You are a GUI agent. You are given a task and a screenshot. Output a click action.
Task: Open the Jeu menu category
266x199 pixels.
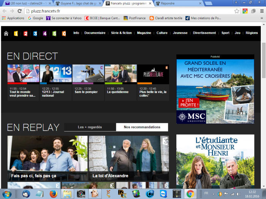237,33
